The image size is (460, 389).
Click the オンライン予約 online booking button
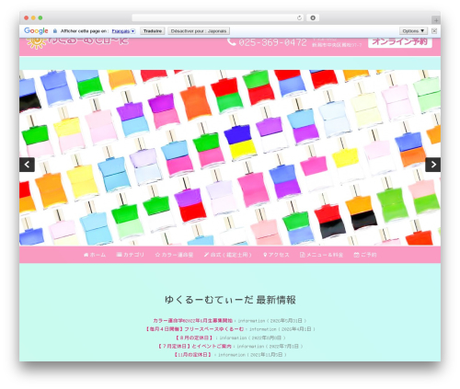400,42
